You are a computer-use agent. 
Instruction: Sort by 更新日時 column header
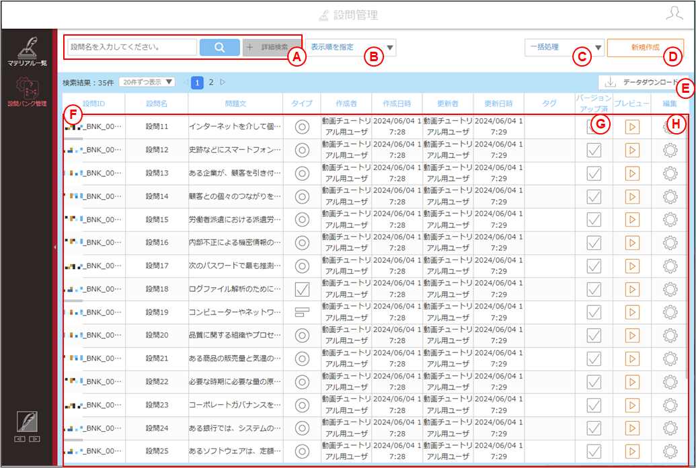[498, 104]
